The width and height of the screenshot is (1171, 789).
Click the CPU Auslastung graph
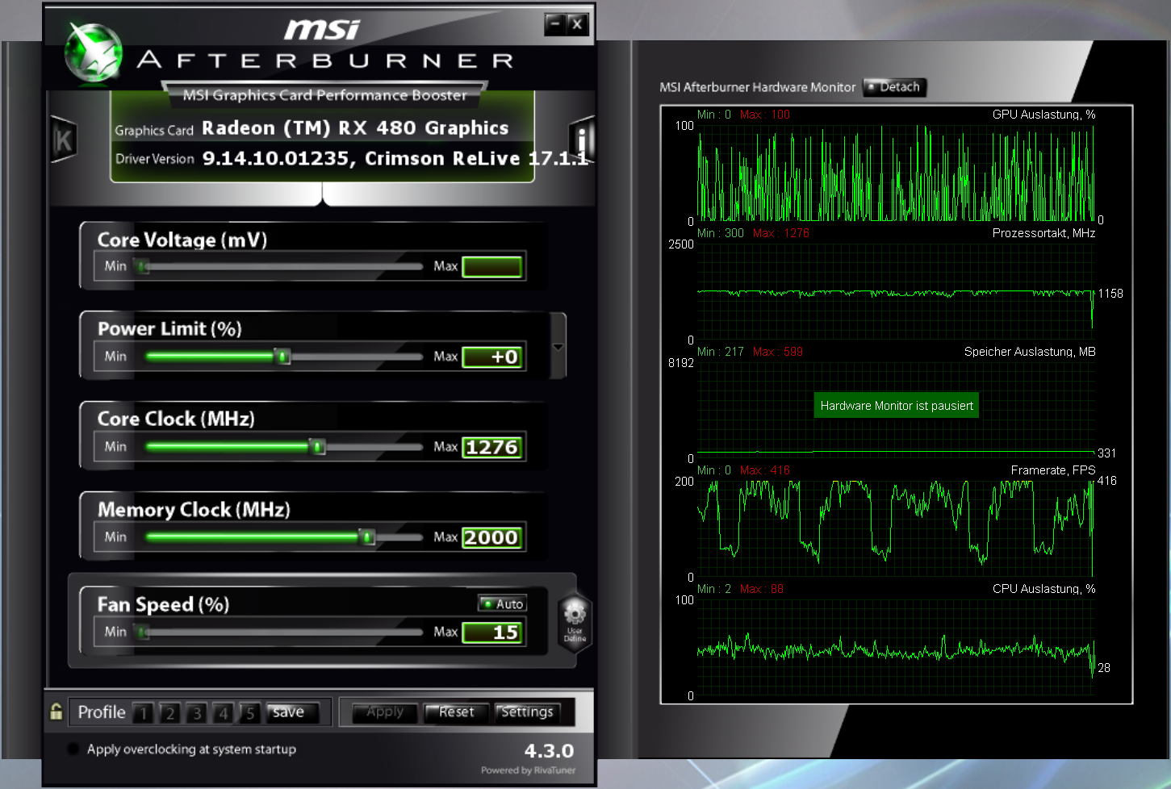coord(895,647)
